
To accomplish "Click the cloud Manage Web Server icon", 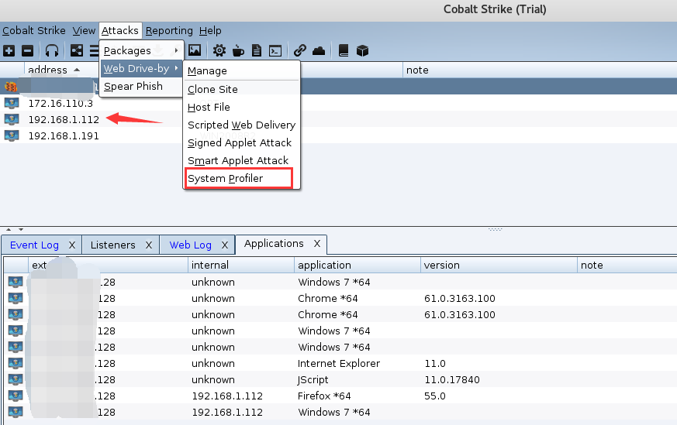I will (319, 51).
